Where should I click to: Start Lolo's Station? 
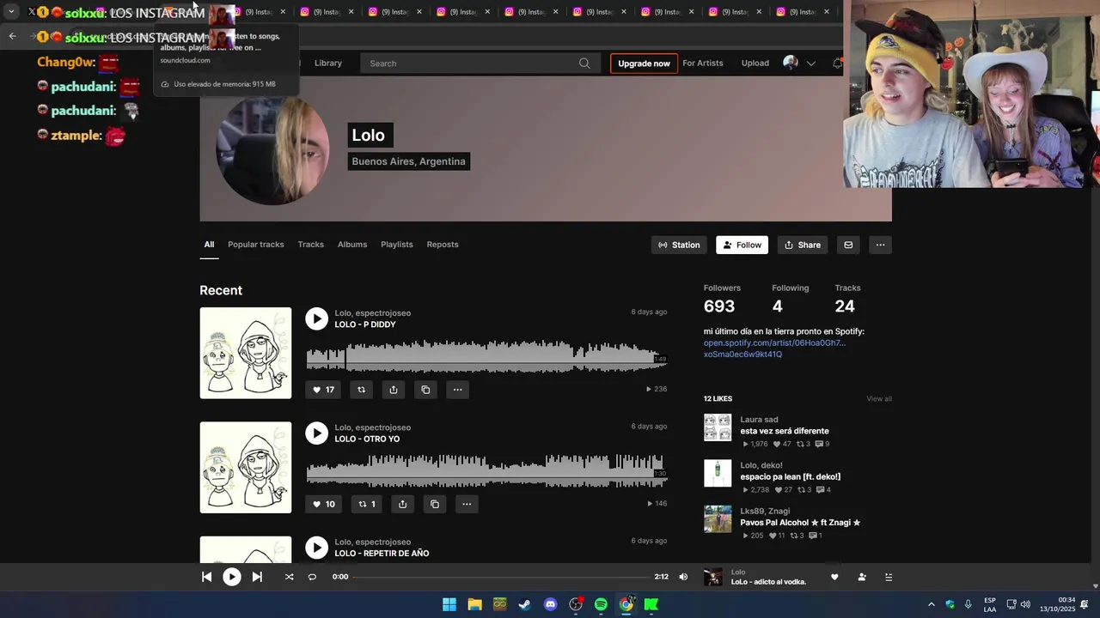click(679, 245)
